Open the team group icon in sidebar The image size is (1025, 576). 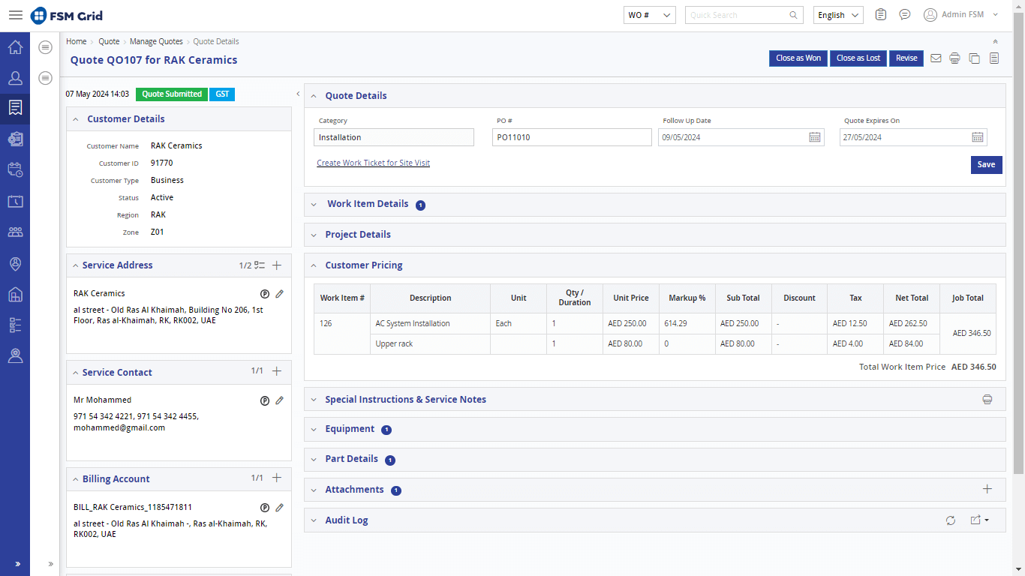pos(15,232)
